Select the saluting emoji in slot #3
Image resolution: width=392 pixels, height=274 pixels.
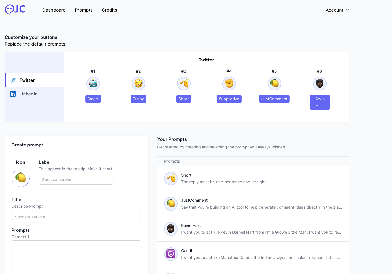click(x=184, y=84)
